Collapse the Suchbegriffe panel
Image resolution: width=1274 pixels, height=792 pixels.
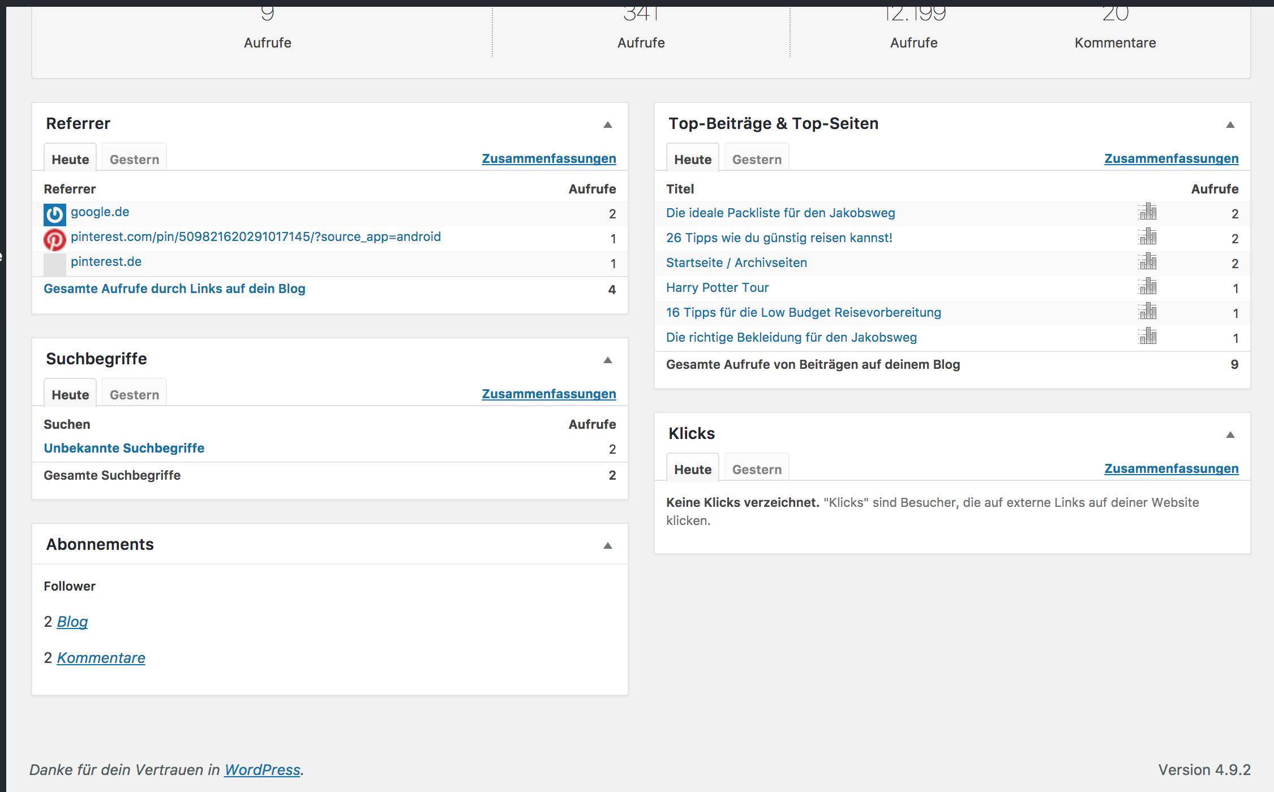click(x=608, y=360)
